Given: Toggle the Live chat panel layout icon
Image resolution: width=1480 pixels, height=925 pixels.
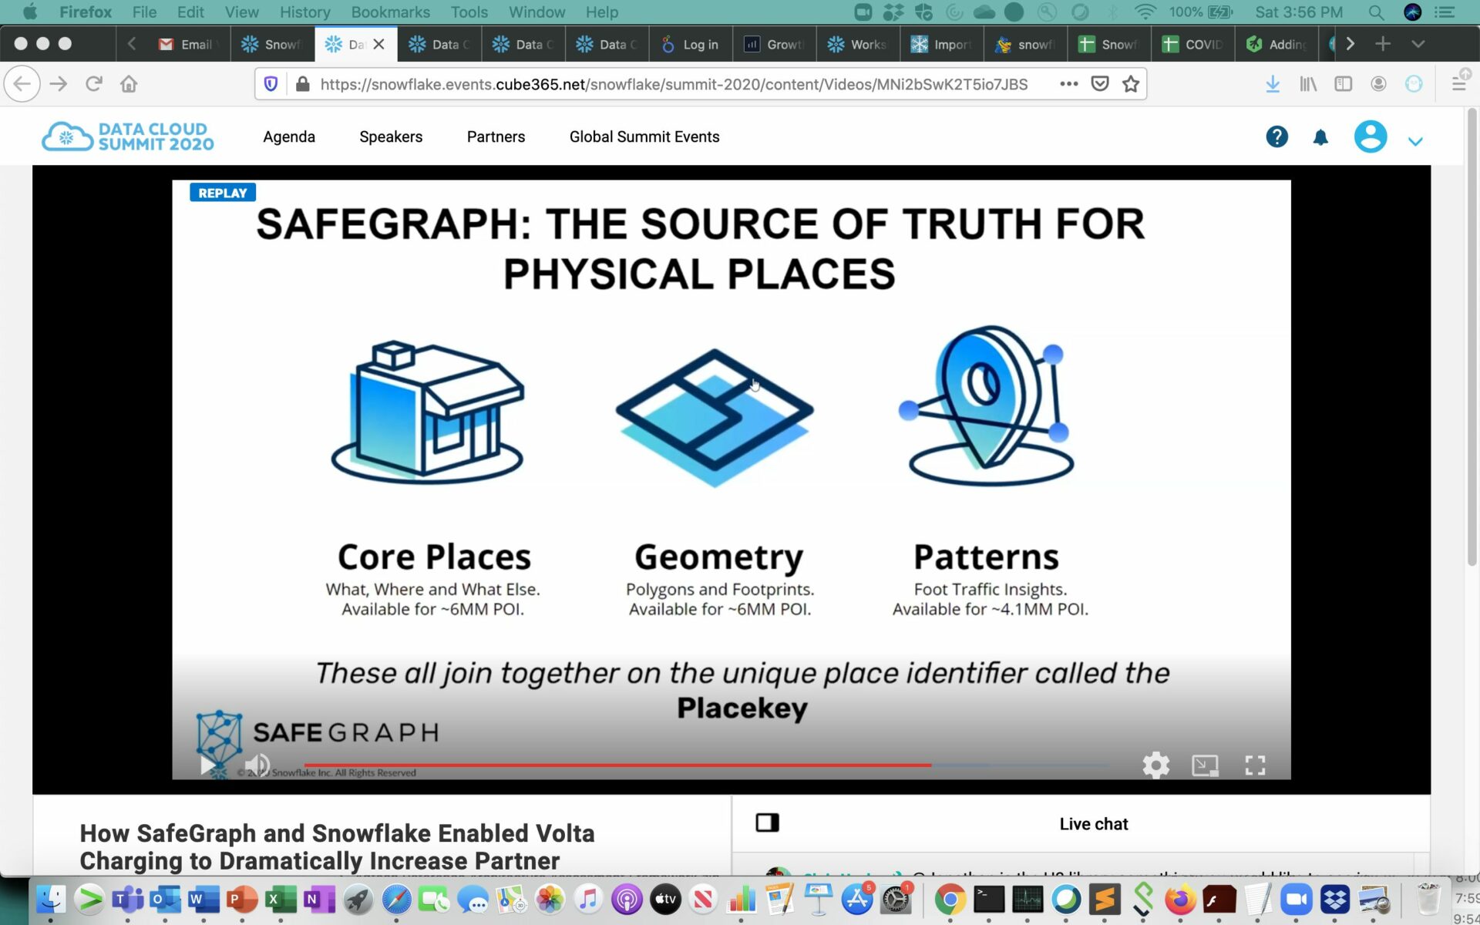Looking at the screenshot, I should coord(767,822).
